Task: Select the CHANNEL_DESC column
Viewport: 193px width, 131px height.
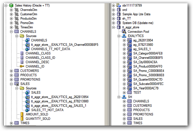Action: pyautogui.click(x=37, y=62)
